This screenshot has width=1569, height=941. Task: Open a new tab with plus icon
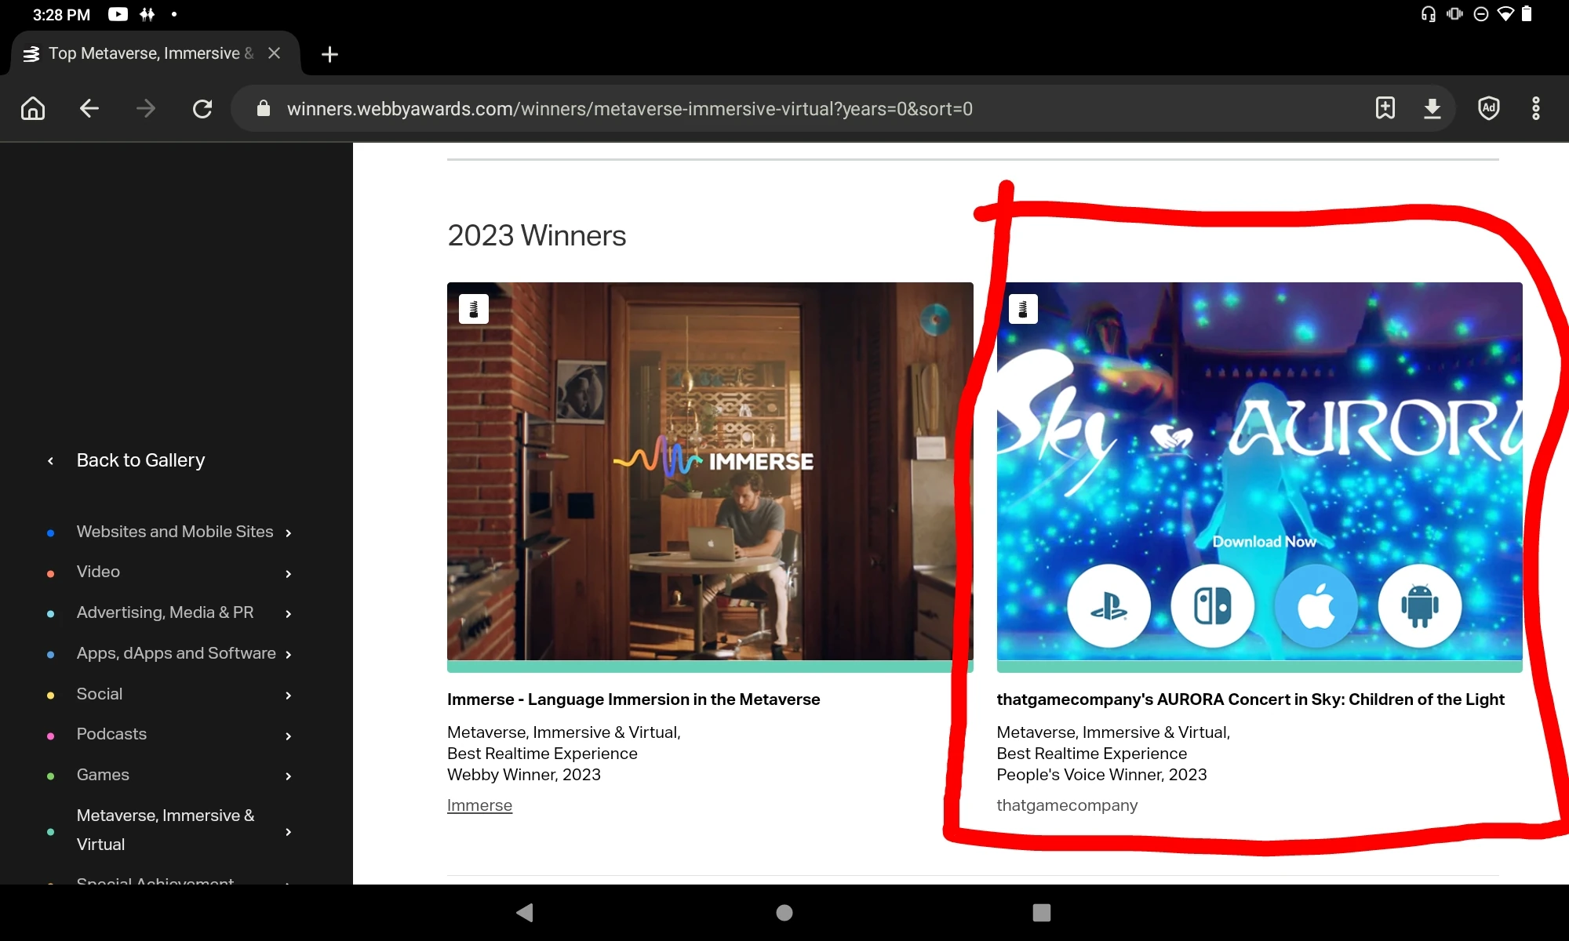click(x=329, y=54)
